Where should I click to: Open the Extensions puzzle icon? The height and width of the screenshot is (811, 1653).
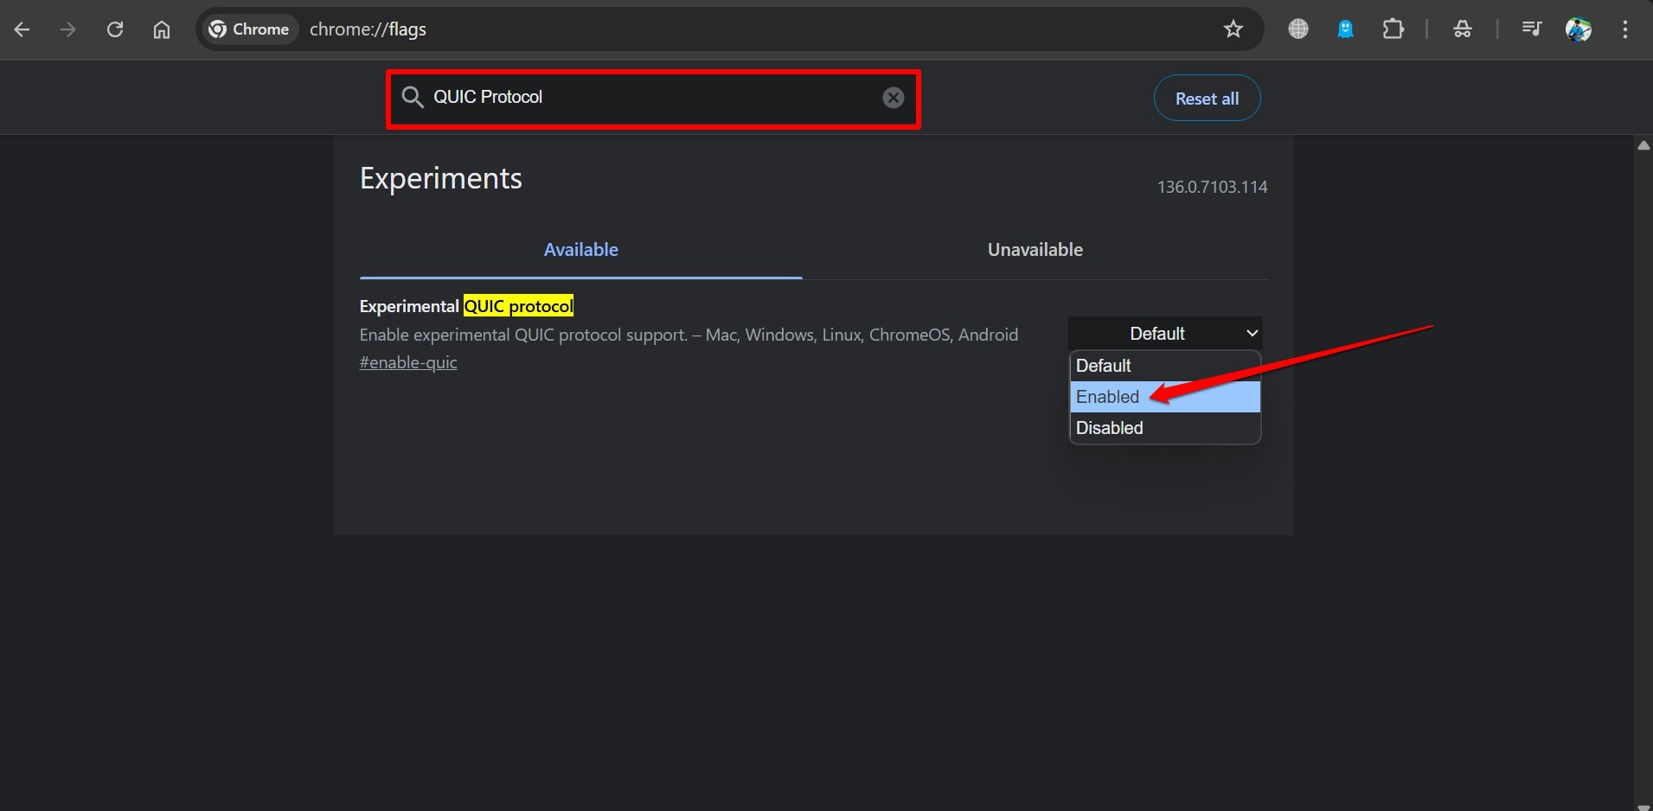1393,29
